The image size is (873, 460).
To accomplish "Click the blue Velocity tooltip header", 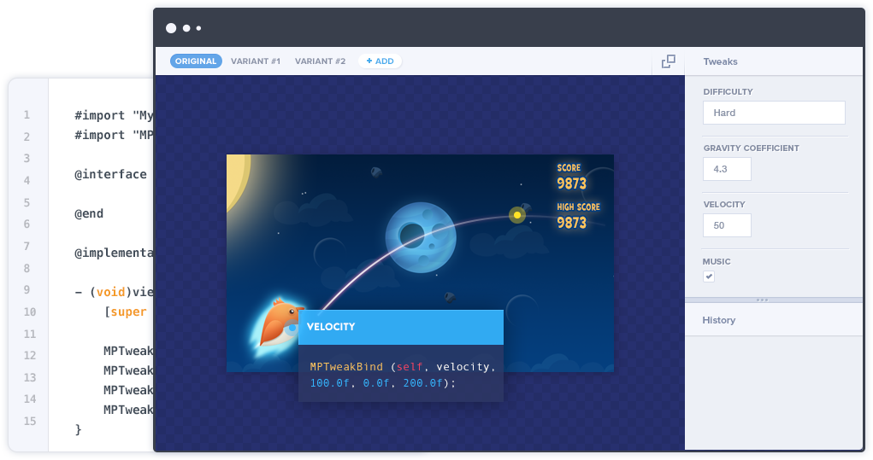I will coord(400,327).
